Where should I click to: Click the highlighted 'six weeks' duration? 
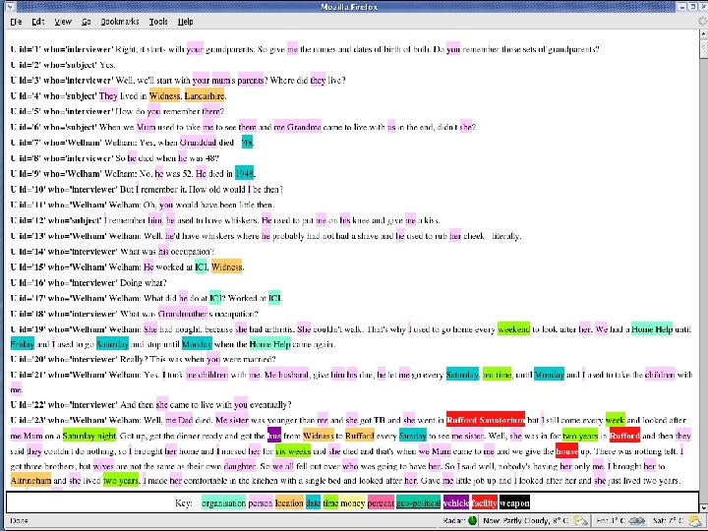tap(293, 451)
